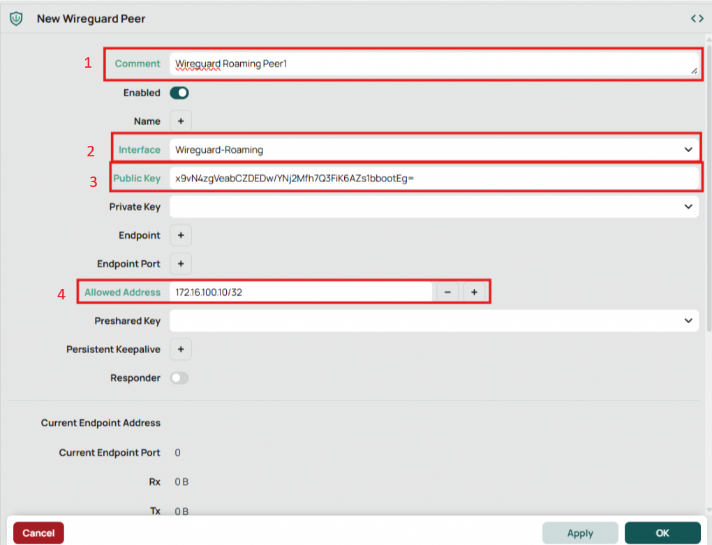Expand the Interface dropdown arrow
Image resolution: width=712 pixels, height=545 pixels.
coord(688,150)
